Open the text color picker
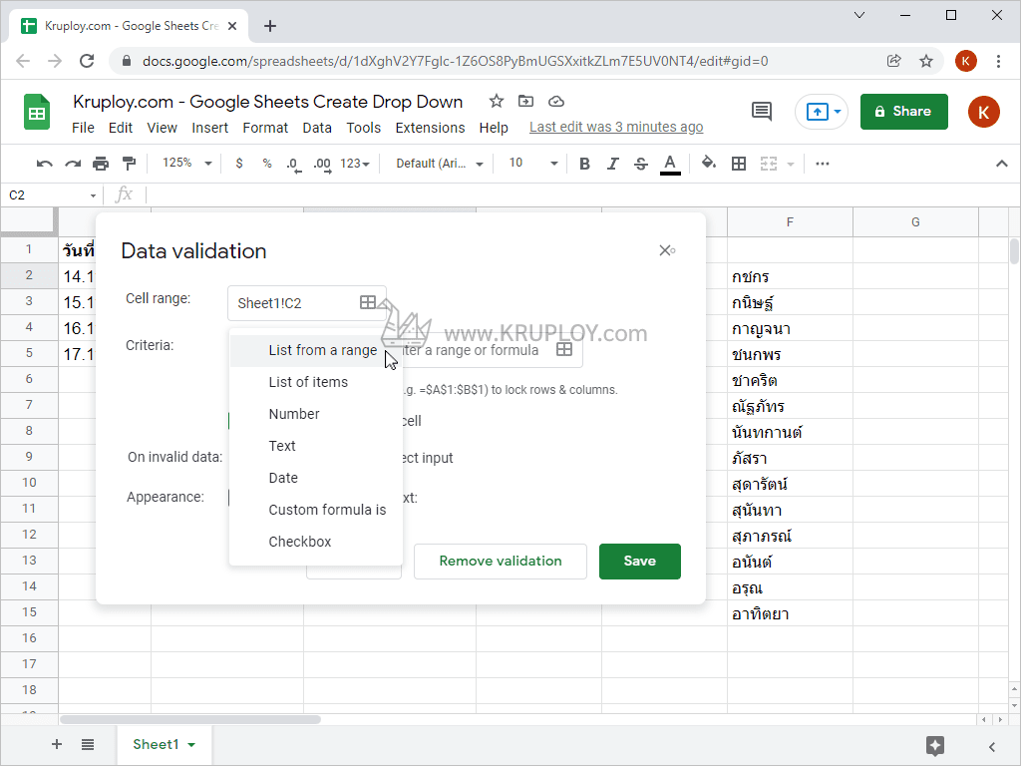The image size is (1021, 766). pos(670,165)
